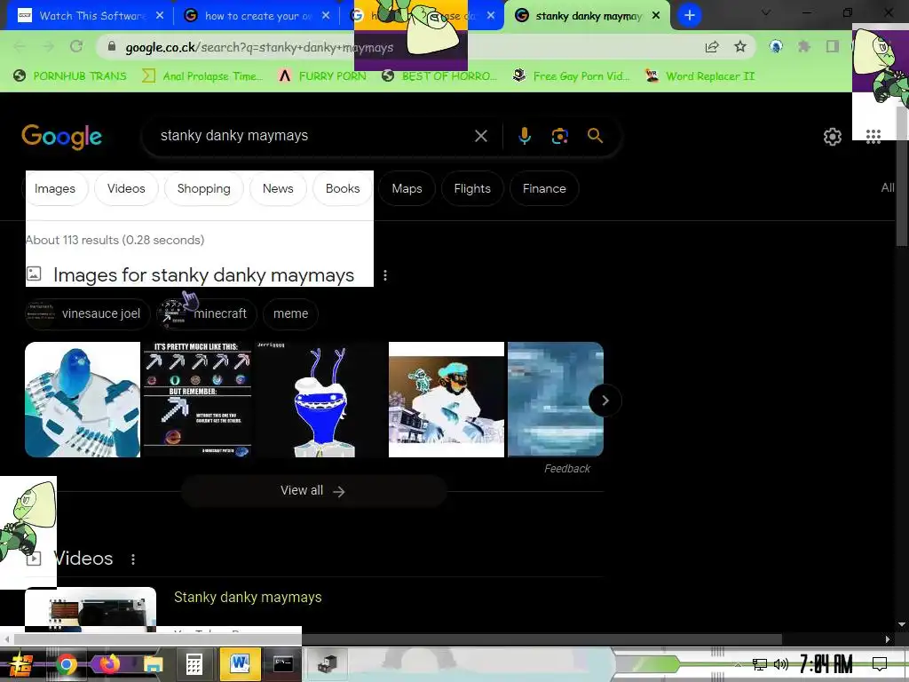The image size is (909, 682).
Task: Open the "BEST OF HORRO..." bookmark
Action: pyautogui.click(x=439, y=76)
